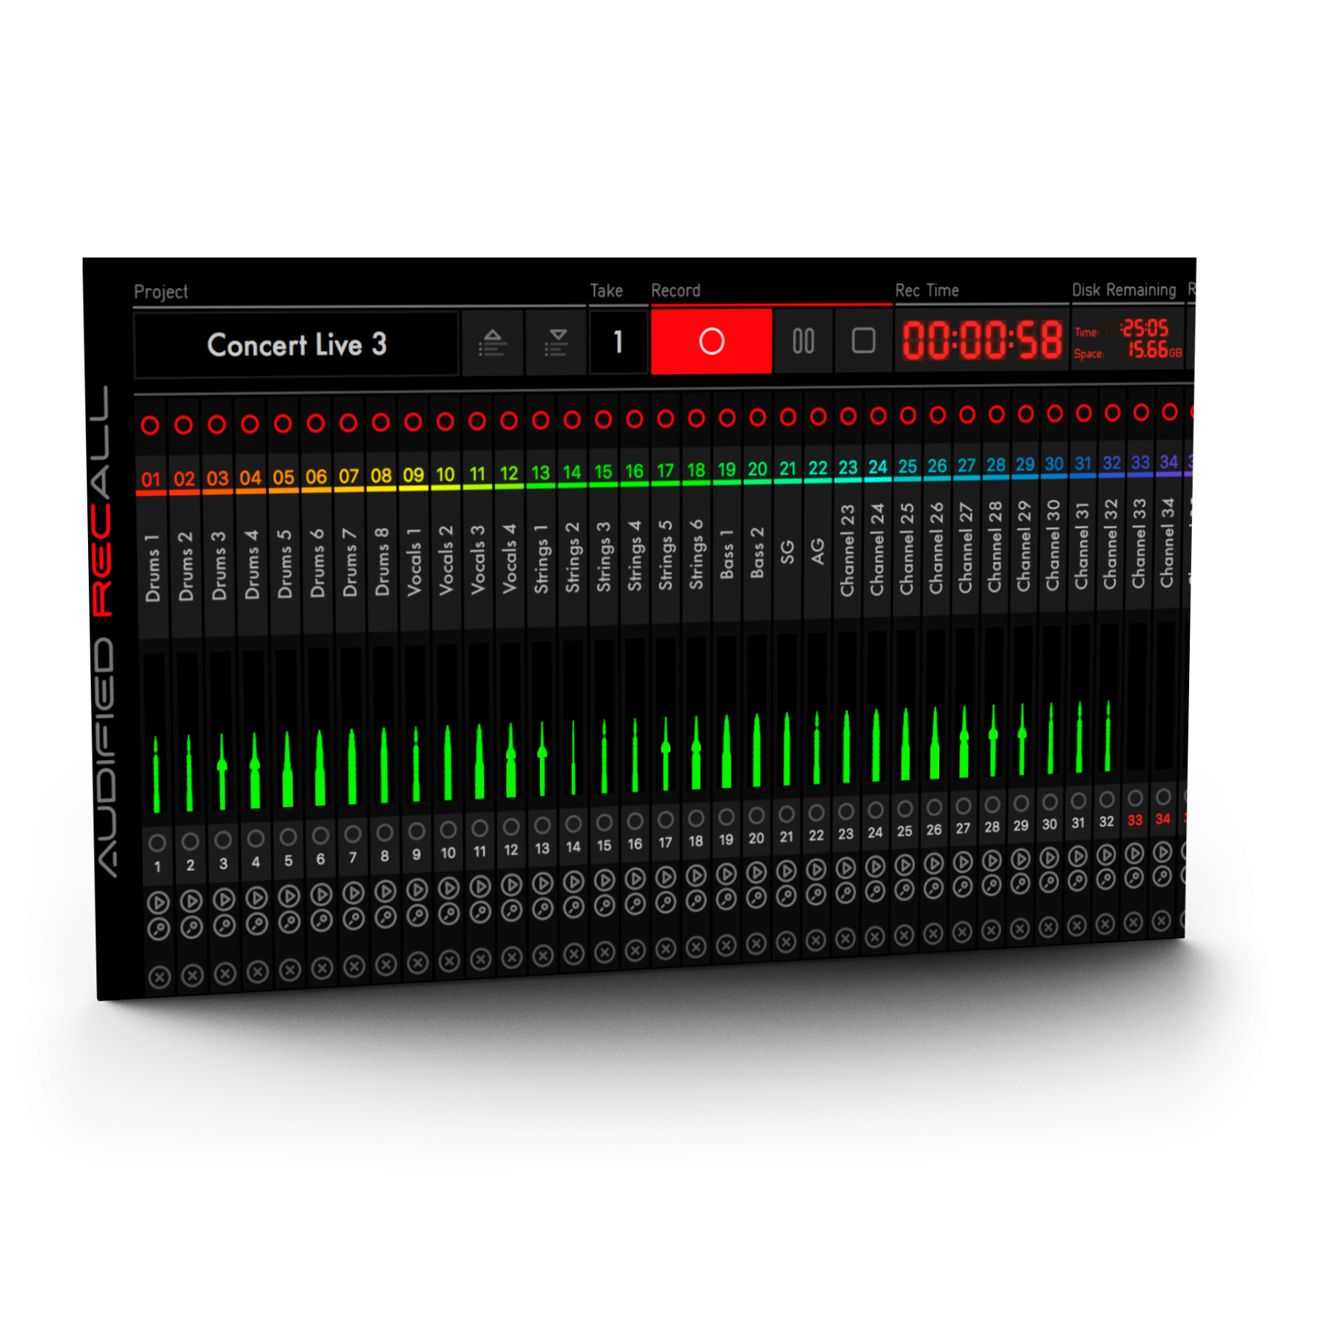Toggle record arm on channel 05 Drums 5
The height and width of the screenshot is (1322, 1322).
[283, 424]
